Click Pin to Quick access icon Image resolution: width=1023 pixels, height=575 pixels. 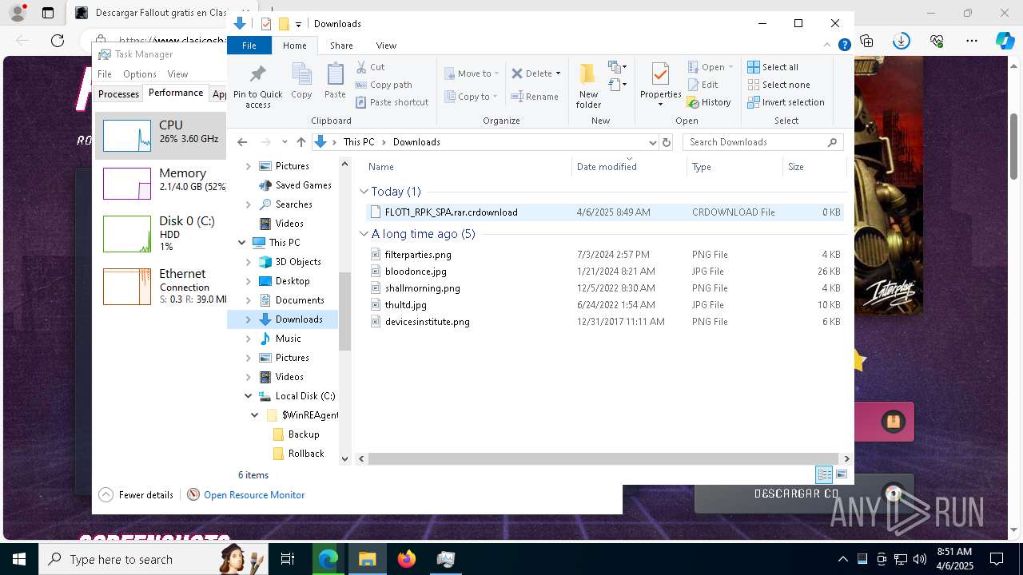(257, 86)
